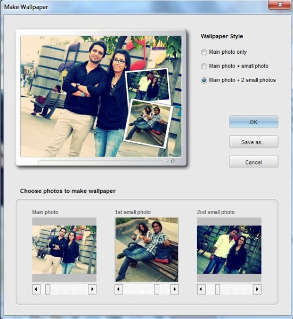293x319 pixels.
Task: Click the Main photo scrollbar thumb
Action: 47,289
